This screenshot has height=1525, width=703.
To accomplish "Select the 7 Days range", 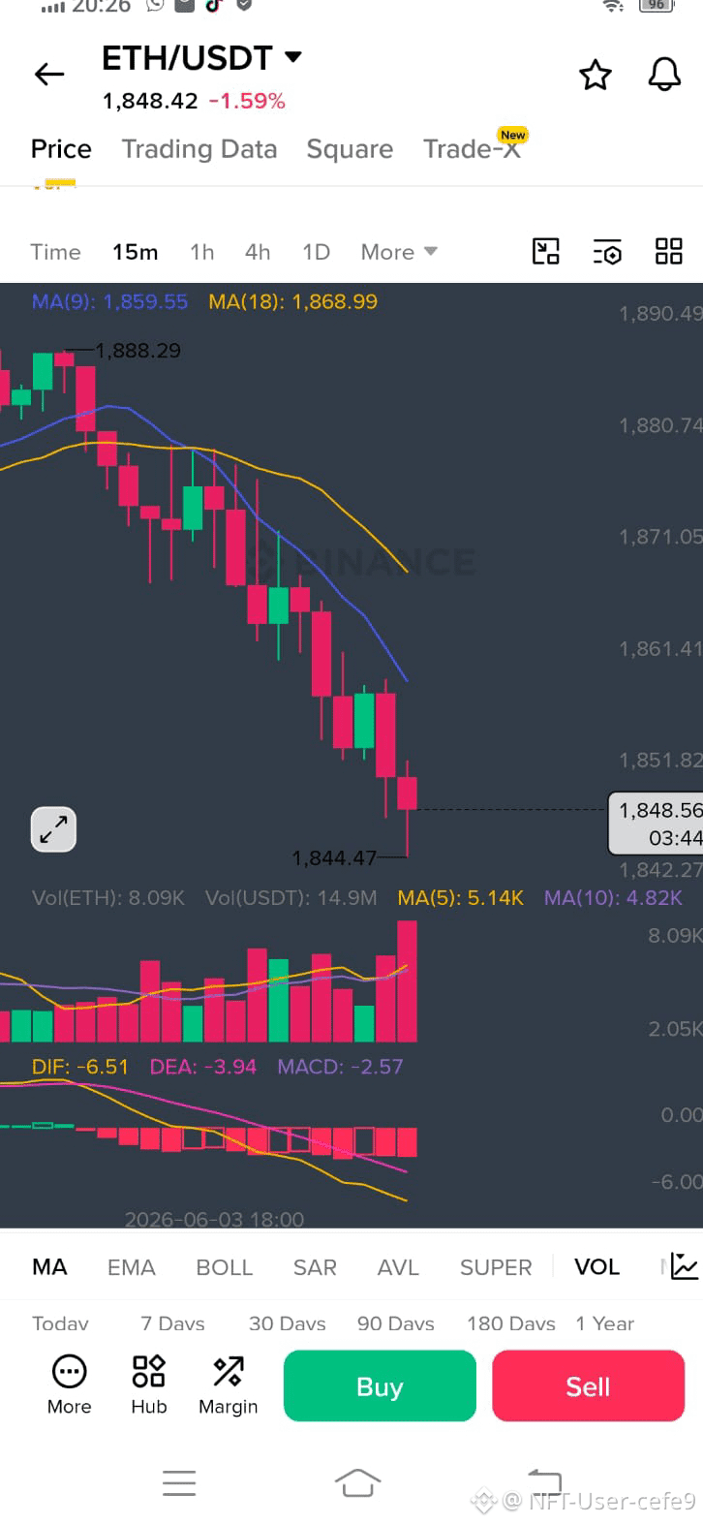I will pos(172,1323).
